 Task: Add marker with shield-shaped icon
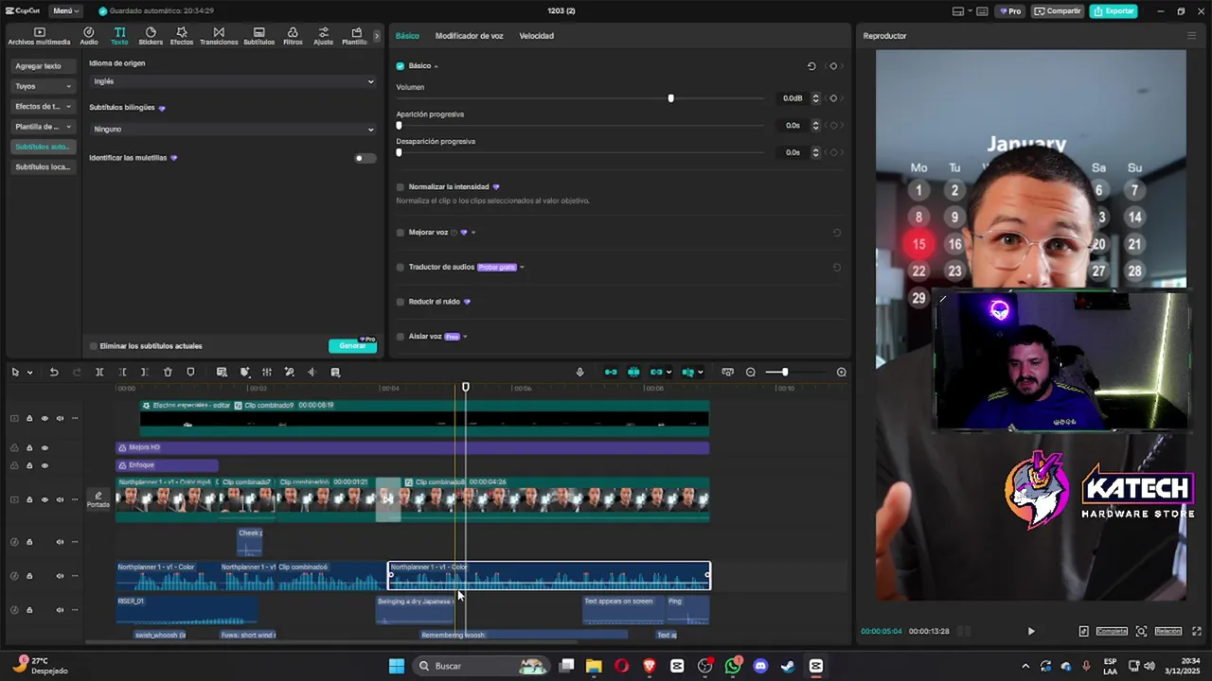click(190, 373)
